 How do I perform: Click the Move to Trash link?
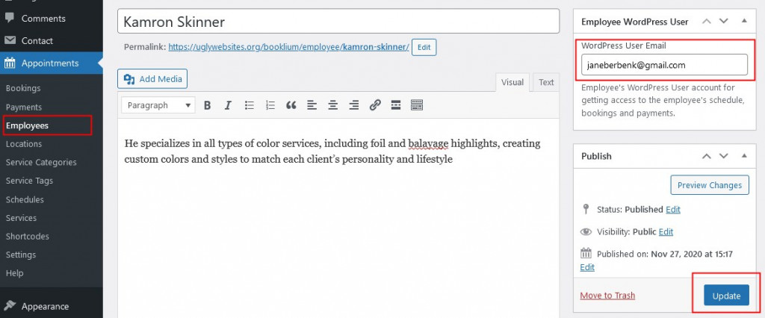(x=607, y=296)
